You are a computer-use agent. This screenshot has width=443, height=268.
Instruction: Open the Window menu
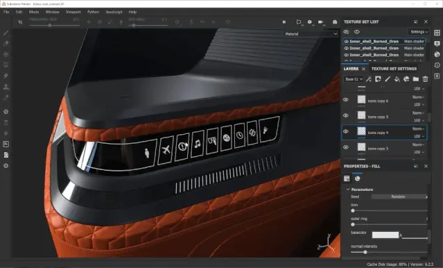point(52,12)
